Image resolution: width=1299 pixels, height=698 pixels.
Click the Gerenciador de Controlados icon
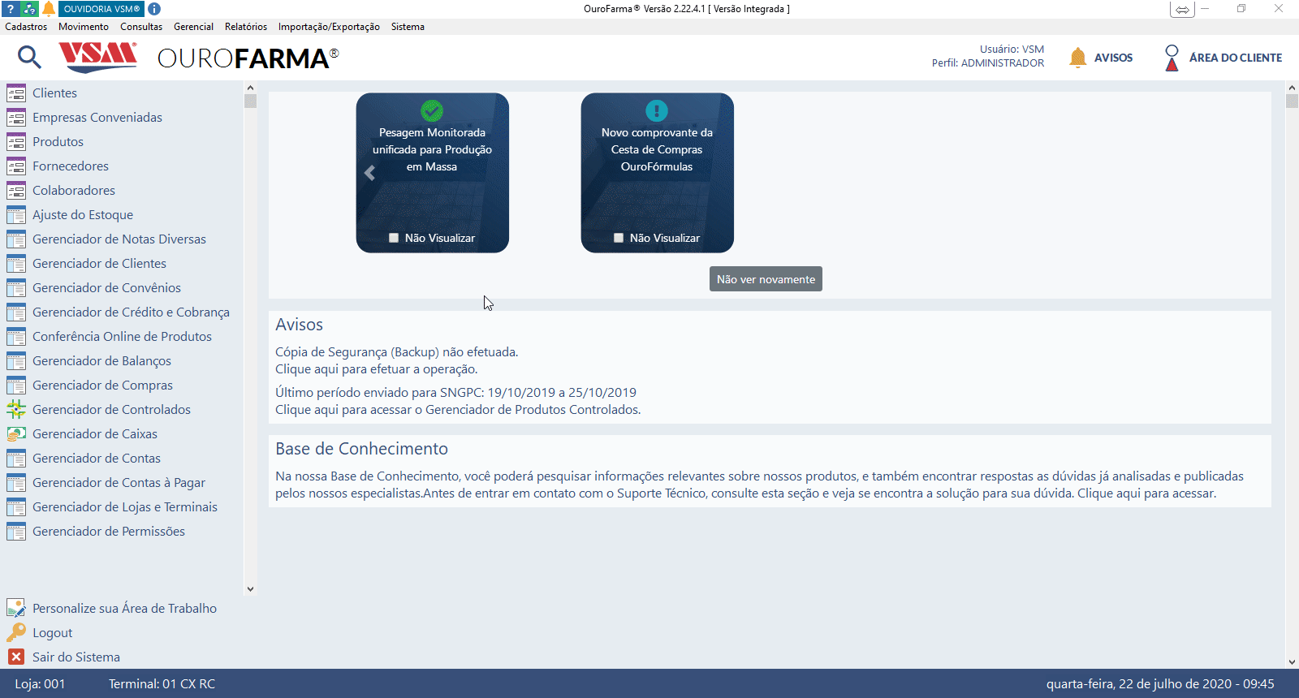[x=16, y=410]
